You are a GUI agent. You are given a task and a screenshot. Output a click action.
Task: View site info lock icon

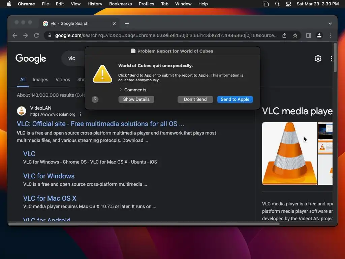click(50, 35)
